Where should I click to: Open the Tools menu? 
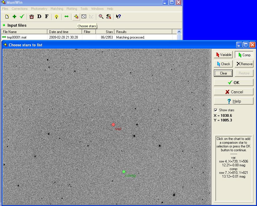tap(84, 9)
